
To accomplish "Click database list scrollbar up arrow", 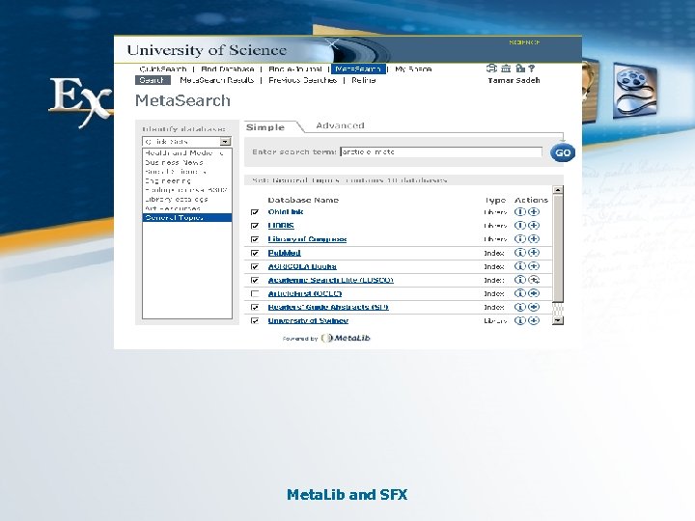I will [558, 190].
